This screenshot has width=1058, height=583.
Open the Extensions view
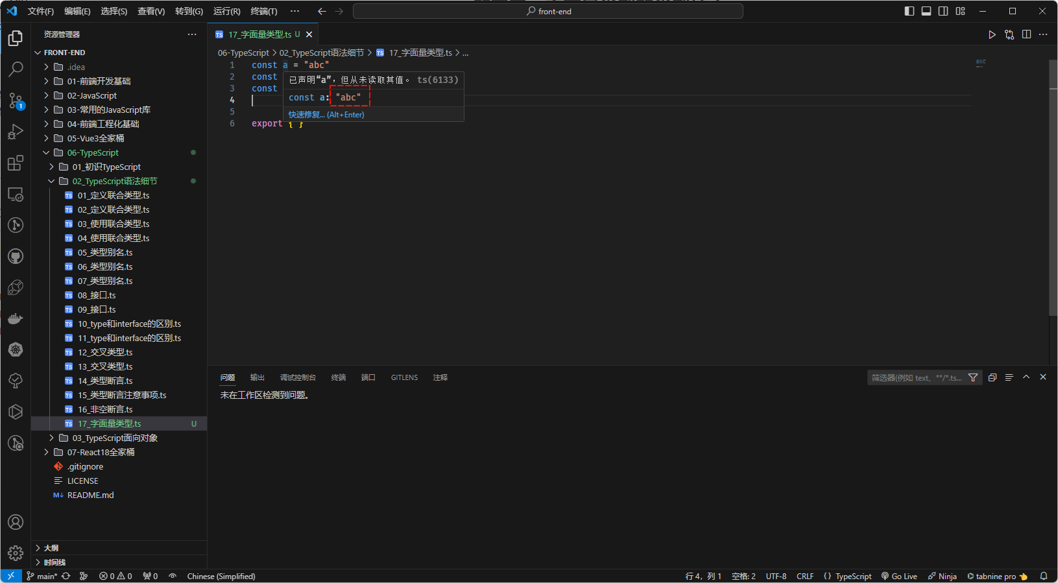[x=16, y=163]
